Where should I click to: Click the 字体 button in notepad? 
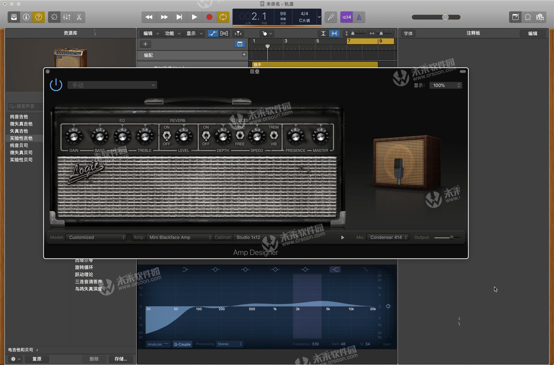pos(408,33)
